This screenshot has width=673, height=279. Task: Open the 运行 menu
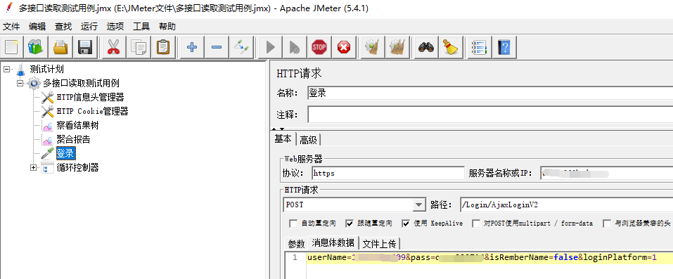pyautogui.click(x=89, y=26)
